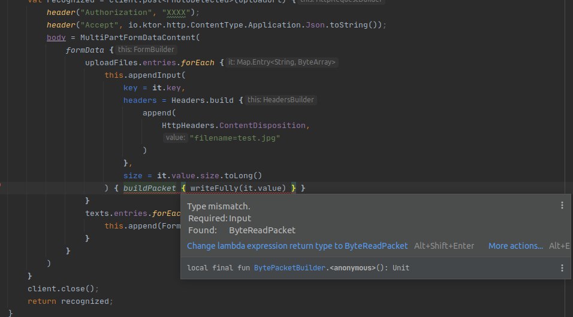Select the "XXXX" authorization string

[176, 13]
